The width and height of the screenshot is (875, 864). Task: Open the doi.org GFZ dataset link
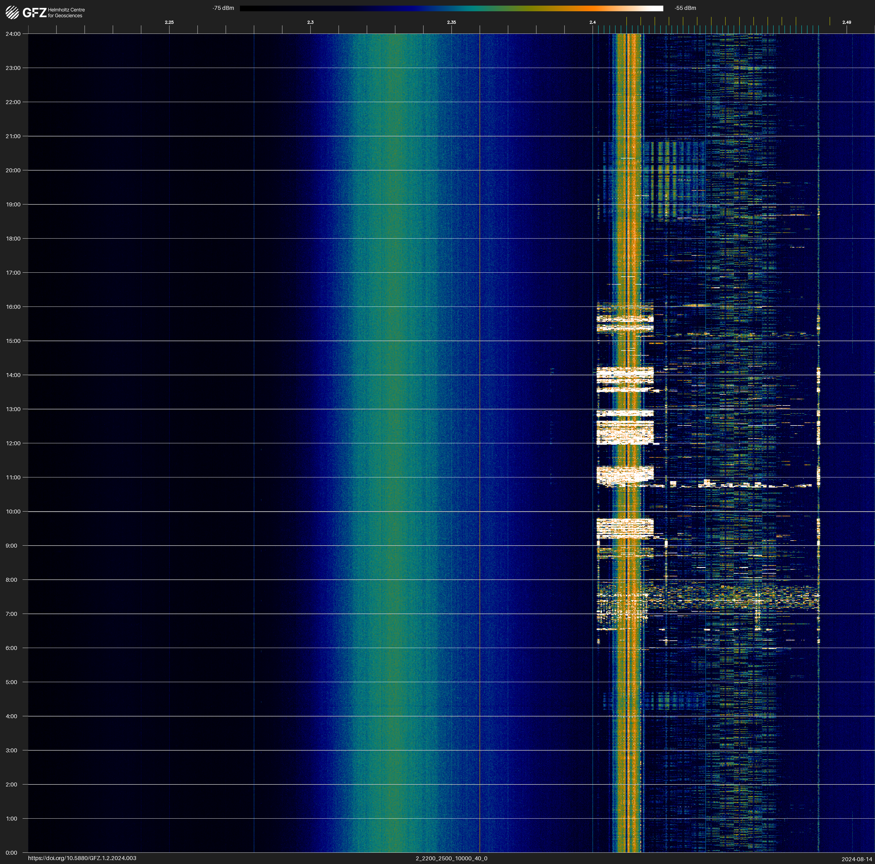pos(82,858)
